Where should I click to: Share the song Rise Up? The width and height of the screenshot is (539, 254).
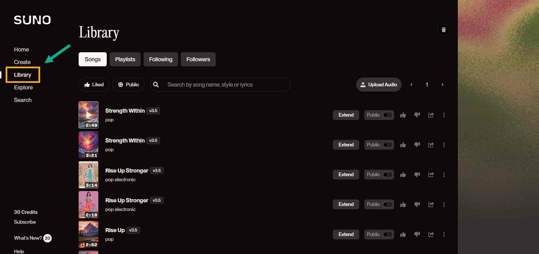[x=431, y=234]
